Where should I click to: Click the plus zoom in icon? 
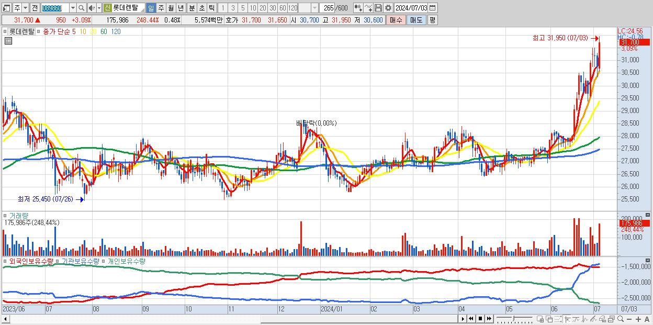tap(638, 319)
